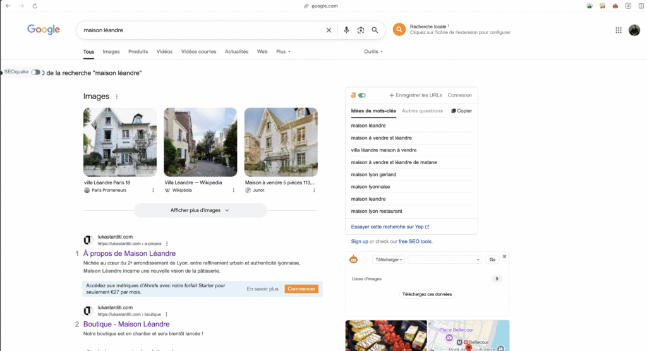Open the Télécharger dropdown
This screenshot has width=647, height=351.
(x=389, y=259)
